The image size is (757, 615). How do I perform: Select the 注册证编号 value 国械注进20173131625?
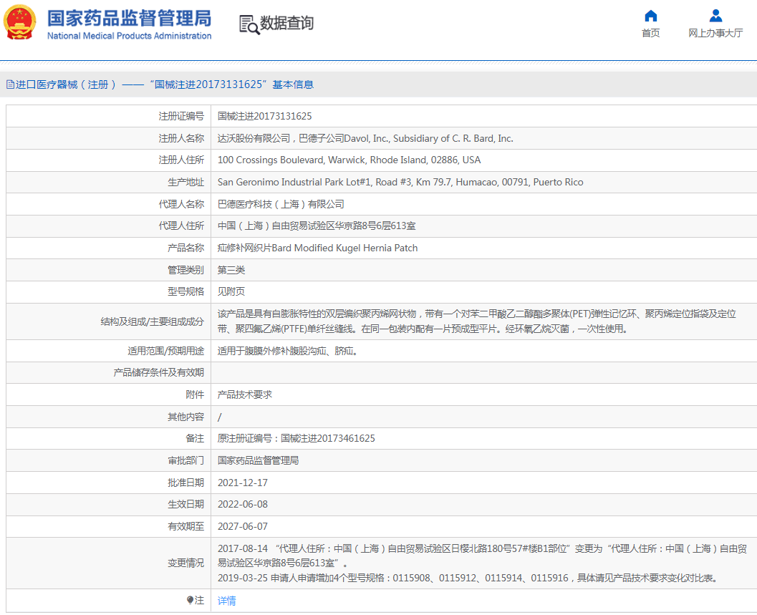click(x=264, y=116)
